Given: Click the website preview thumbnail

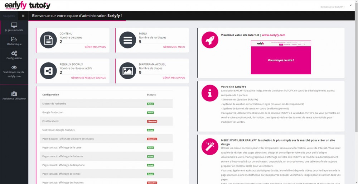Looking at the screenshot, I should coord(281,57).
